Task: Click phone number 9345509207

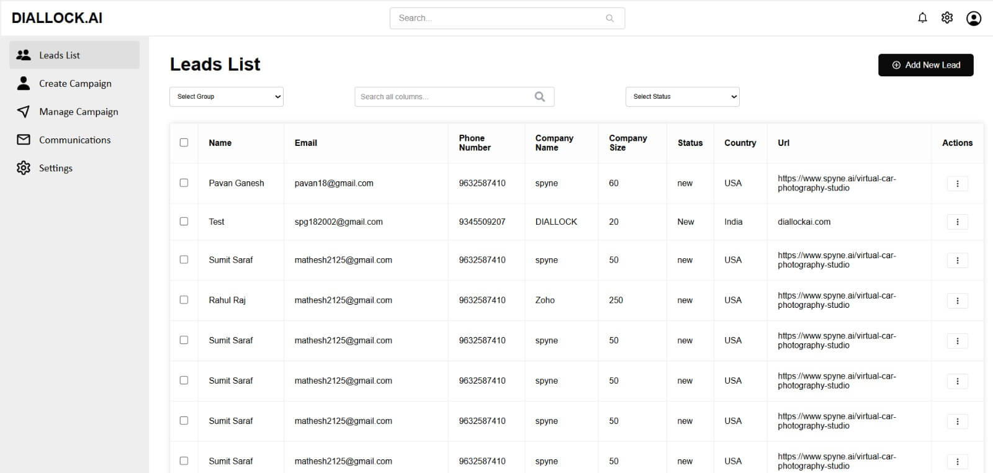Action: point(482,222)
